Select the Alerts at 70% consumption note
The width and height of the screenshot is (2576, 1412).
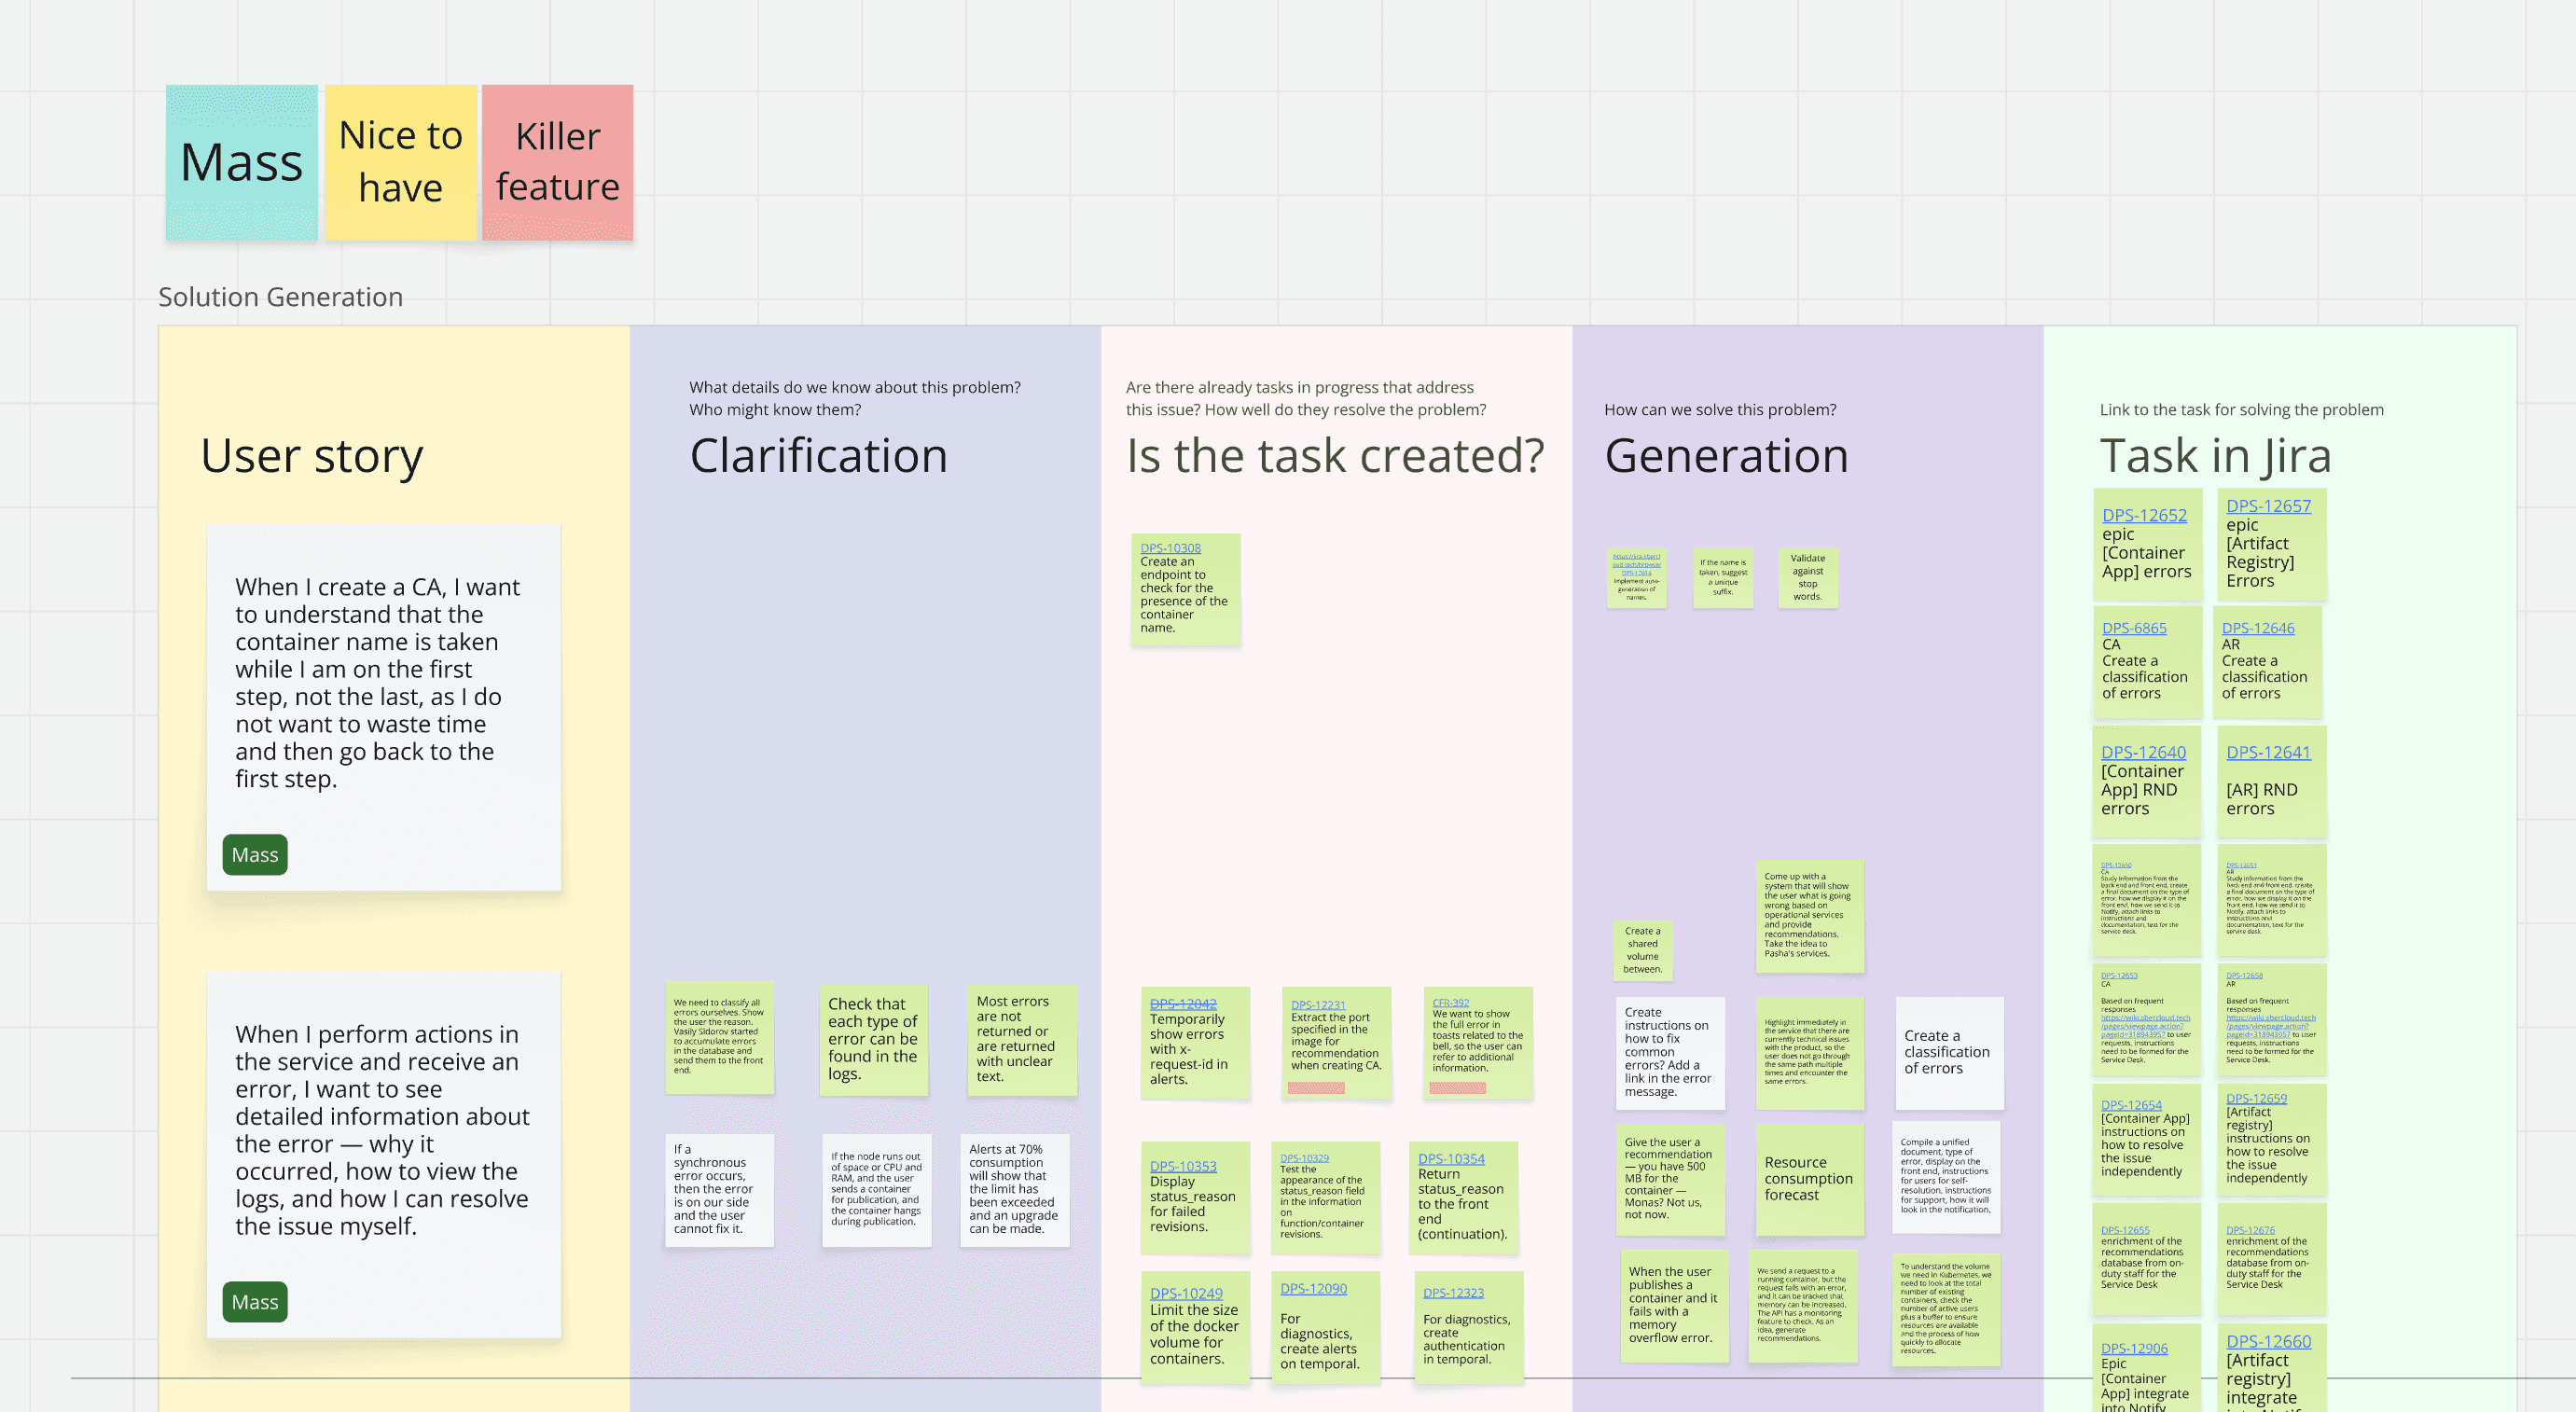(x=1014, y=1190)
